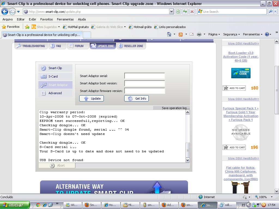The width and height of the screenshot is (279, 209).
Task: Open Hotmail grátis favorite
Action: coord(140,27)
